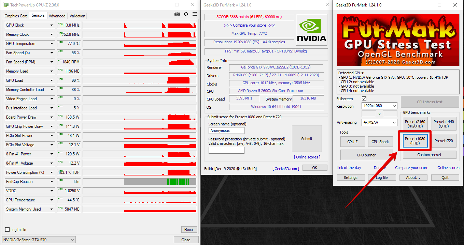Open FurMark Settings
Image resolution: width=464 pixels, height=245 pixels.
(x=350, y=178)
